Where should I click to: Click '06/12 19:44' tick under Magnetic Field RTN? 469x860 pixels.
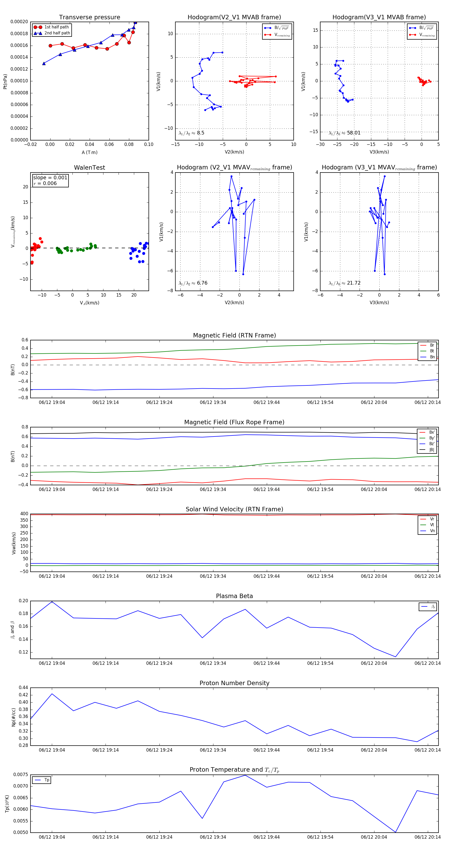coord(266,402)
